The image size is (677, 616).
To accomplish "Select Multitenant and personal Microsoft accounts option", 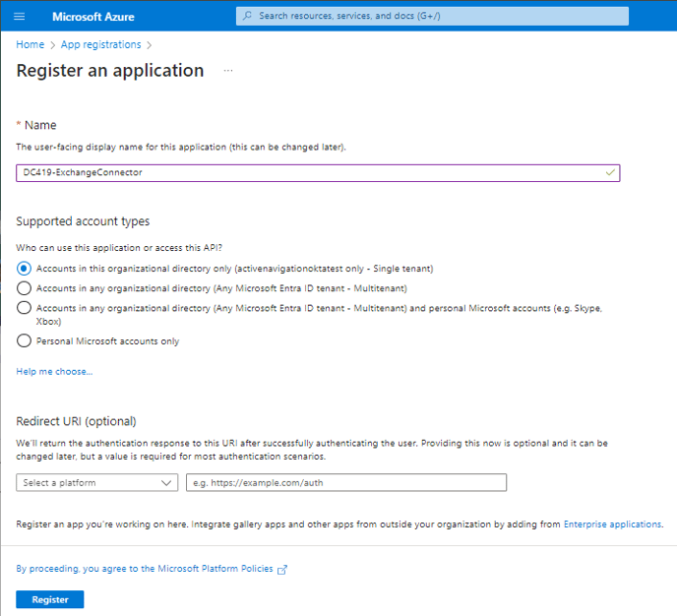I will [24, 308].
